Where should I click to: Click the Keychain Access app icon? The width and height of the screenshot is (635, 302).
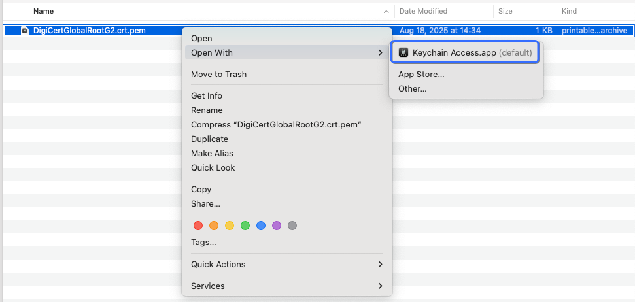click(403, 52)
